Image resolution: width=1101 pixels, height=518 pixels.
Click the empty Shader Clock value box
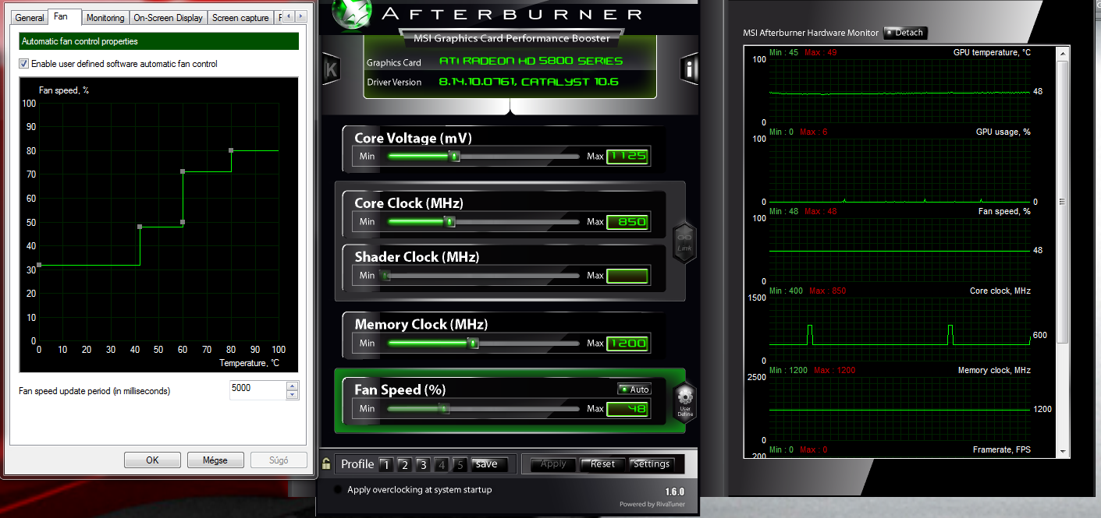click(627, 275)
